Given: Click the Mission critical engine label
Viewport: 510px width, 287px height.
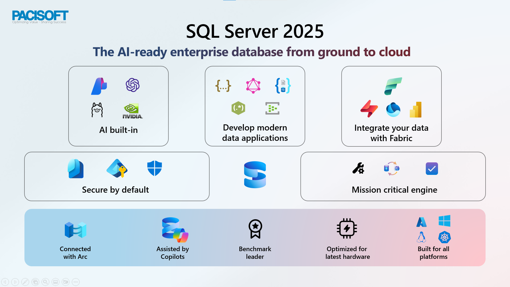Looking at the screenshot, I should tap(394, 190).
